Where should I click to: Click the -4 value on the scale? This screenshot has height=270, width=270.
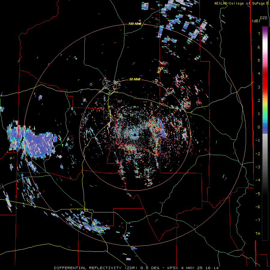tap(258, 180)
